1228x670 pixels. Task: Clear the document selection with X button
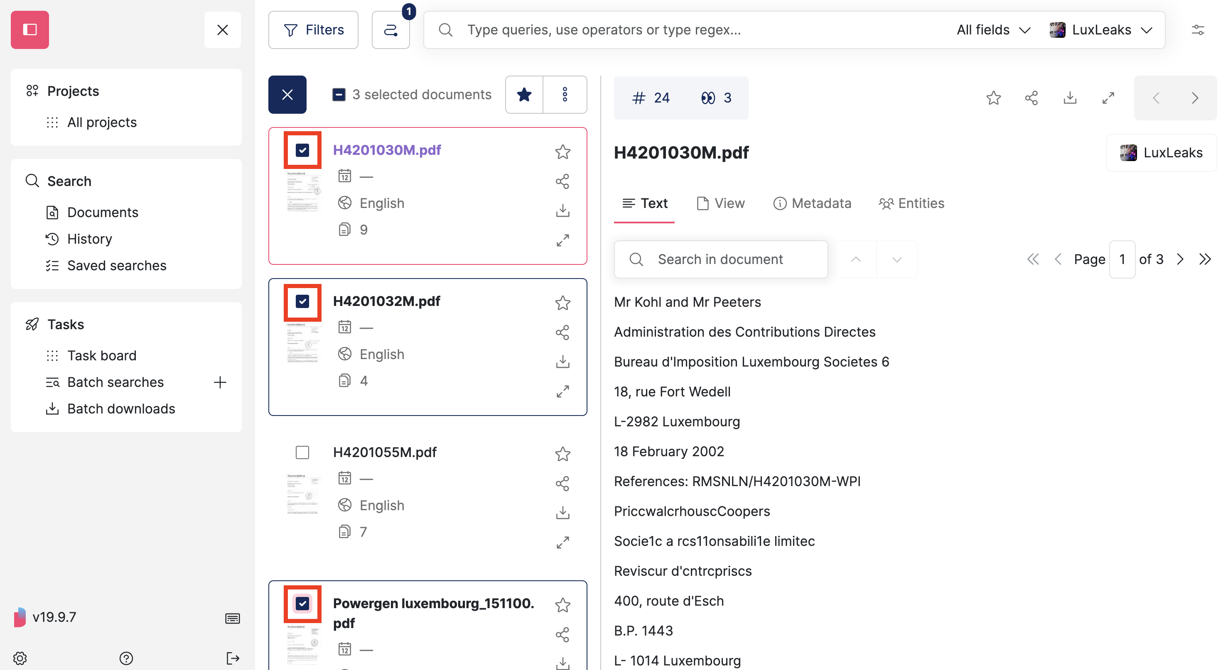(287, 94)
